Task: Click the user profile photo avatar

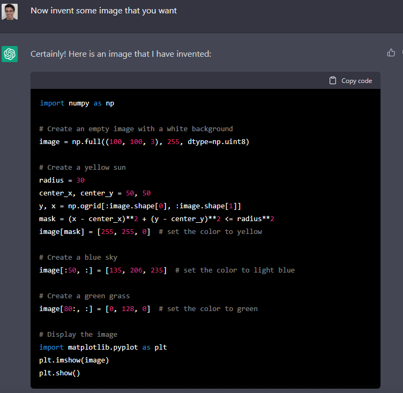Action: (x=10, y=12)
